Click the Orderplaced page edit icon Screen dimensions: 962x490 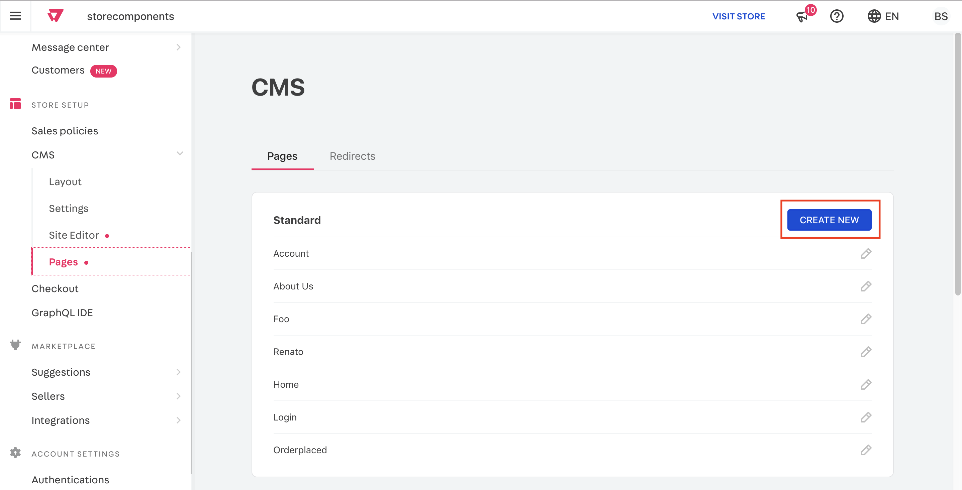click(866, 450)
